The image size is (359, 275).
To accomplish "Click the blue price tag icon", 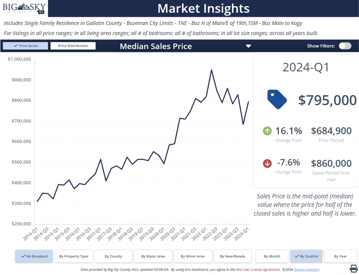I will [277, 99].
